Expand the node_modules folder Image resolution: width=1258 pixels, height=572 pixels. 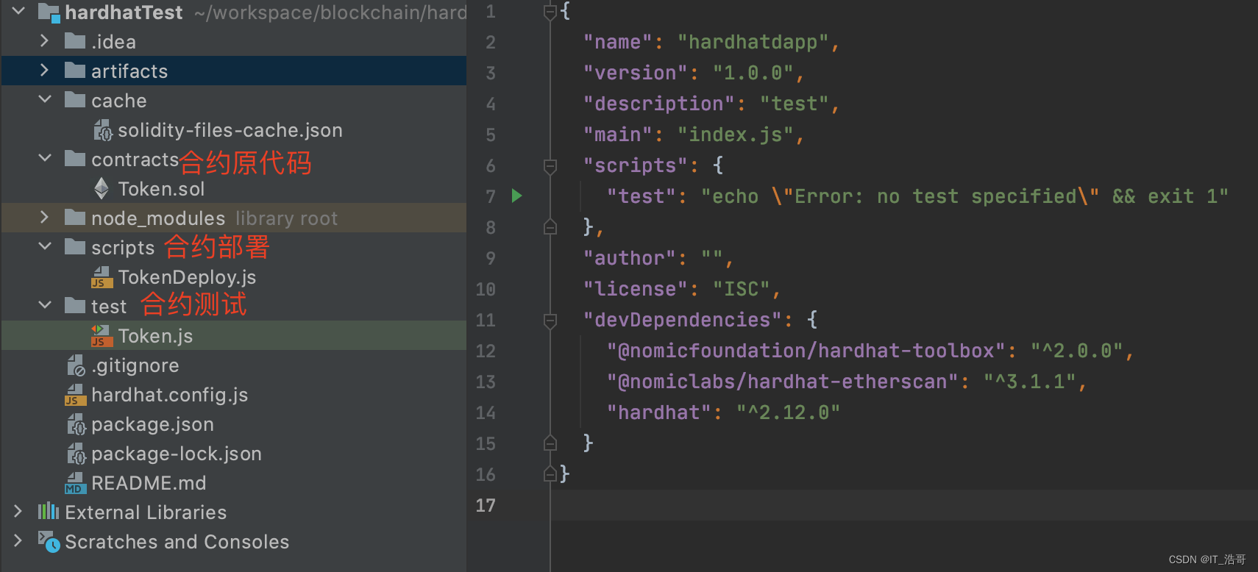coord(44,217)
